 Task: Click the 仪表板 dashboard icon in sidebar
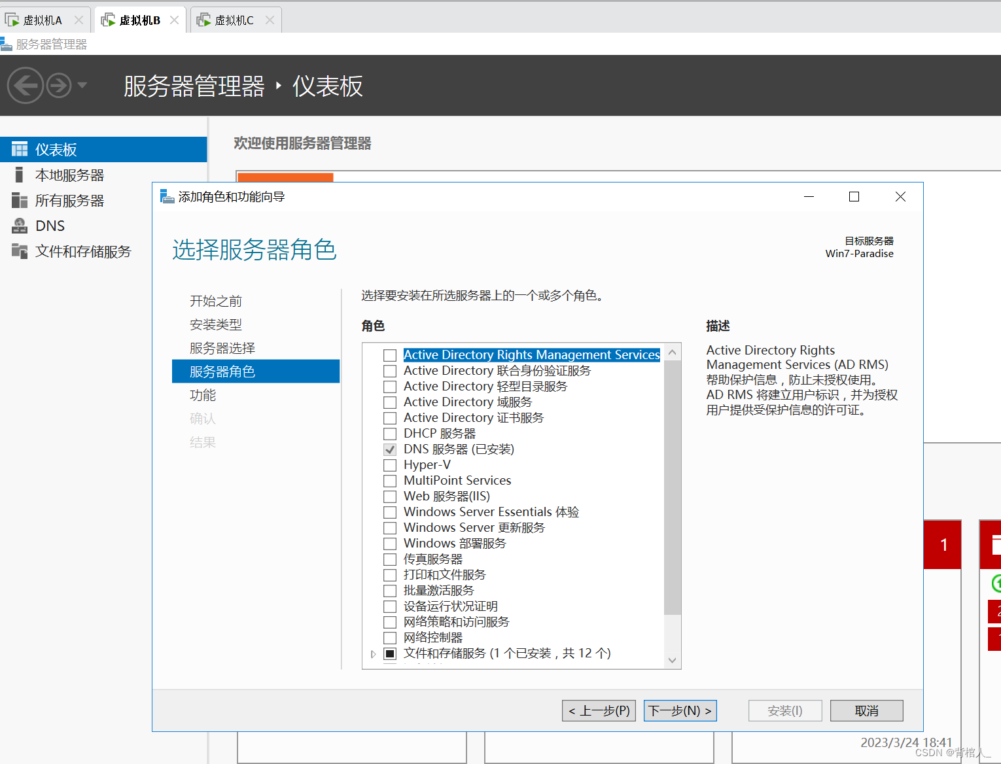[x=20, y=149]
